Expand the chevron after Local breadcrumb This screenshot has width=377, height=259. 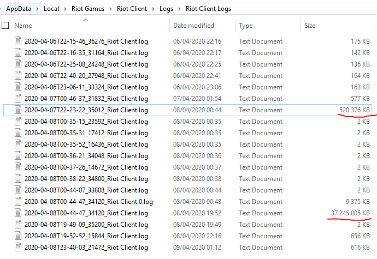click(x=65, y=9)
